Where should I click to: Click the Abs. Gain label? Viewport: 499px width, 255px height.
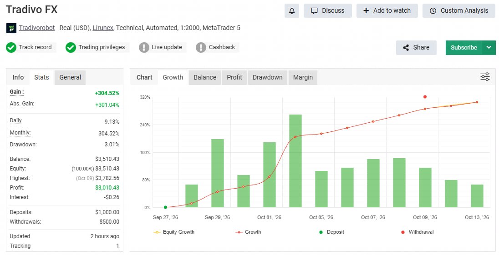pyautogui.click(x=22, y=104)
